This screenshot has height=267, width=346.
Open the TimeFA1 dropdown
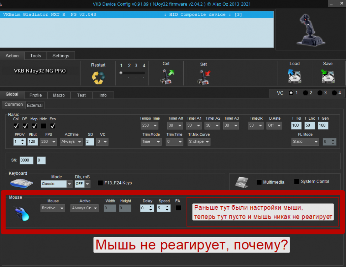194,126
